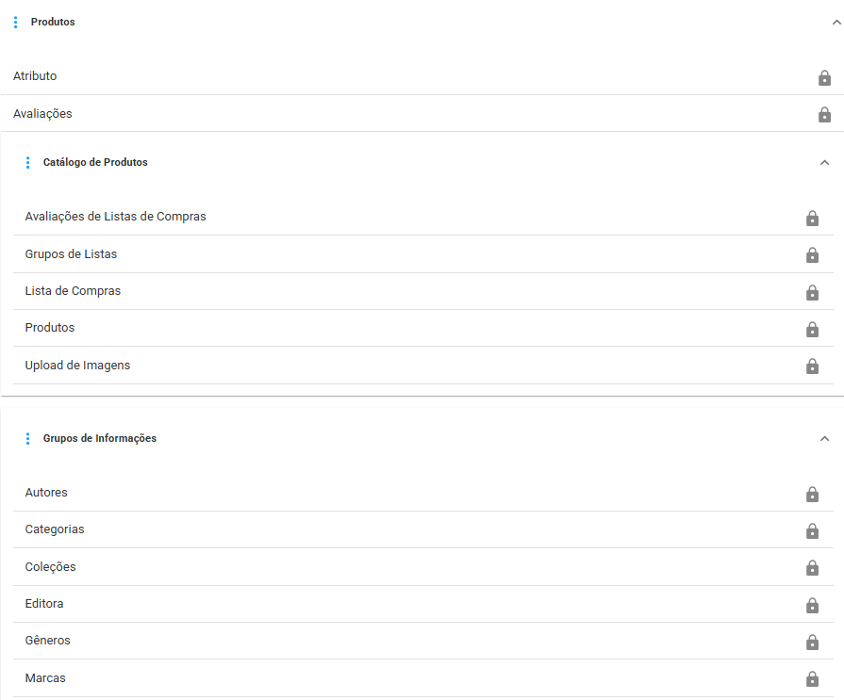
Task: Select the Avaliações de Listas de Compras row
Action: click(x=423, y=217)
